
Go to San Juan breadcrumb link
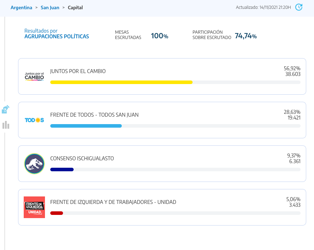50,8
